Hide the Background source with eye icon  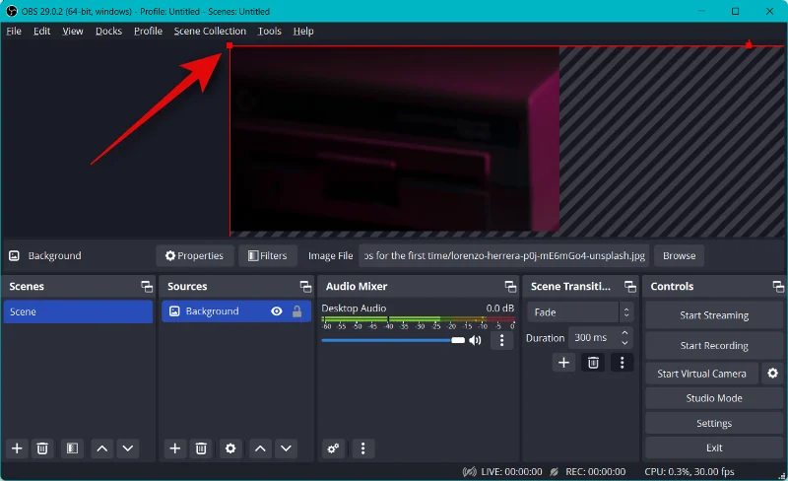(x=277, y=311)
